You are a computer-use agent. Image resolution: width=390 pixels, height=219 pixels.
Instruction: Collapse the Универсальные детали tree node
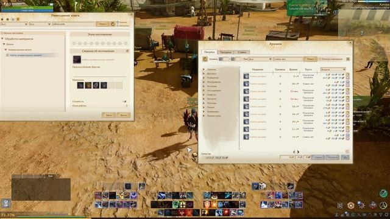click(6, 50)
